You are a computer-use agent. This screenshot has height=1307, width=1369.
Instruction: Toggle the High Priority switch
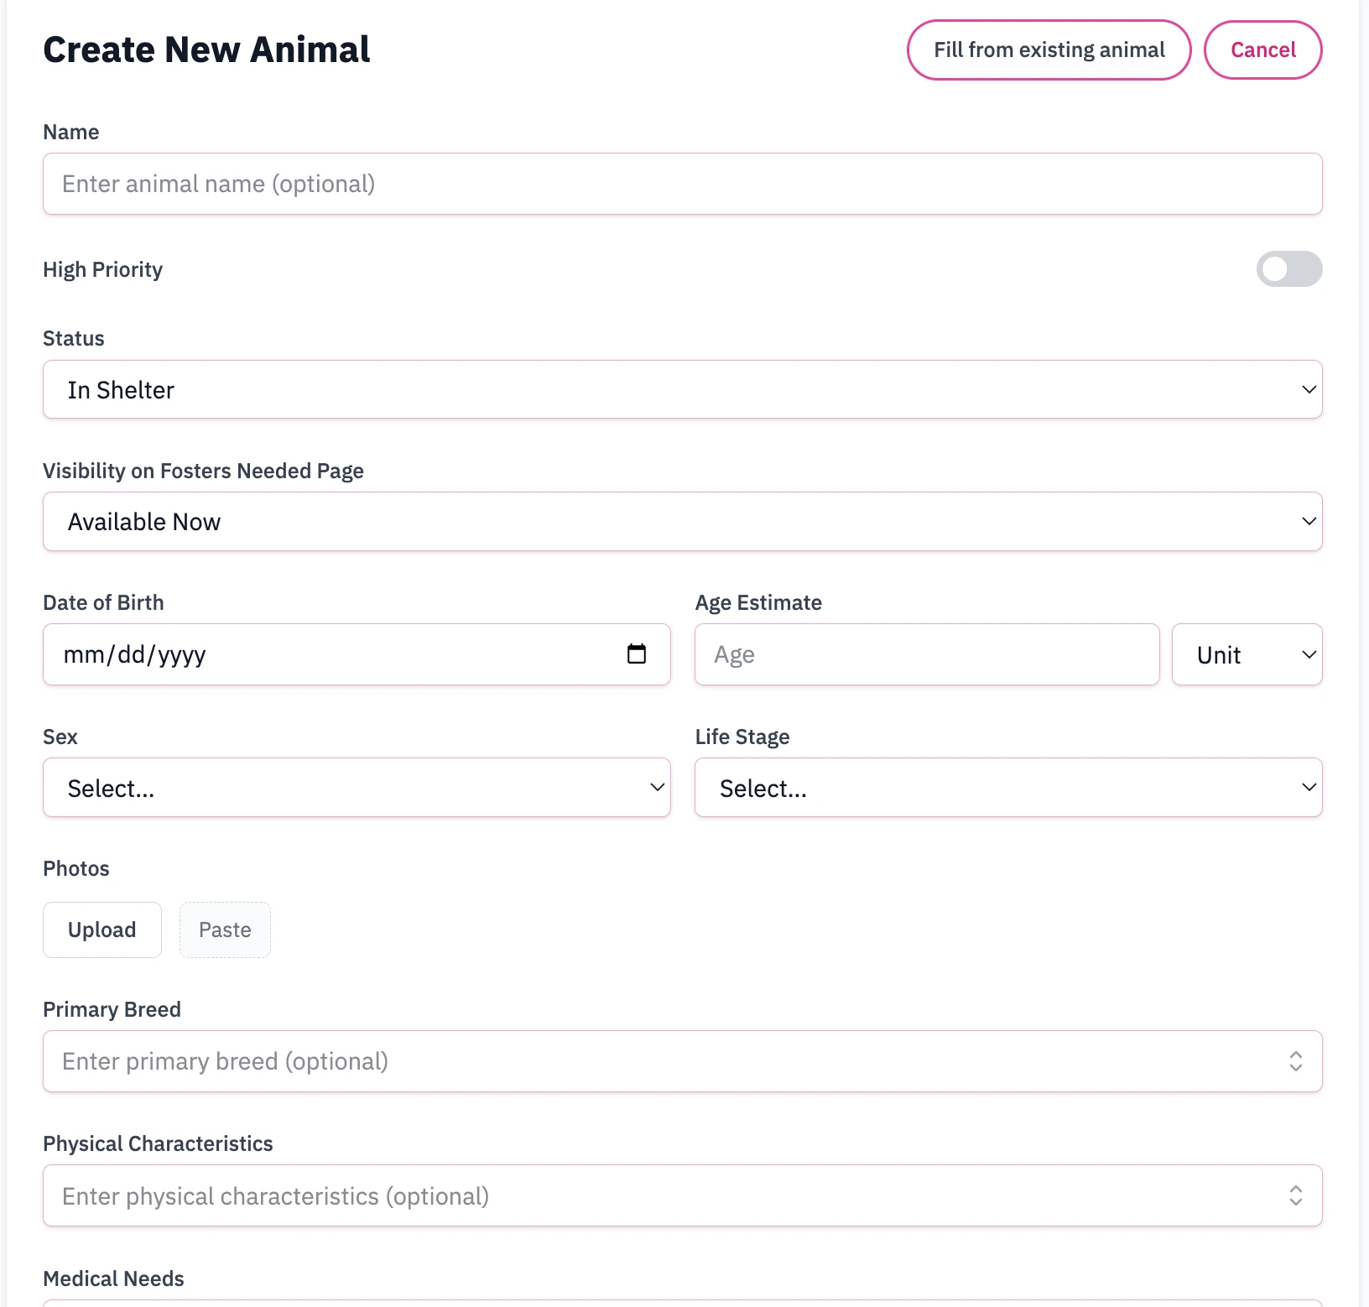coord(1288,269)
